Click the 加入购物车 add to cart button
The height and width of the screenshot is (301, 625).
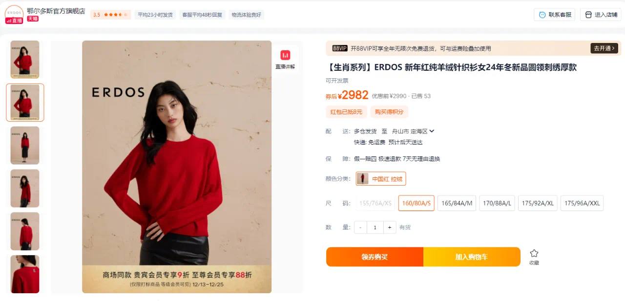(x=472, y=257)
